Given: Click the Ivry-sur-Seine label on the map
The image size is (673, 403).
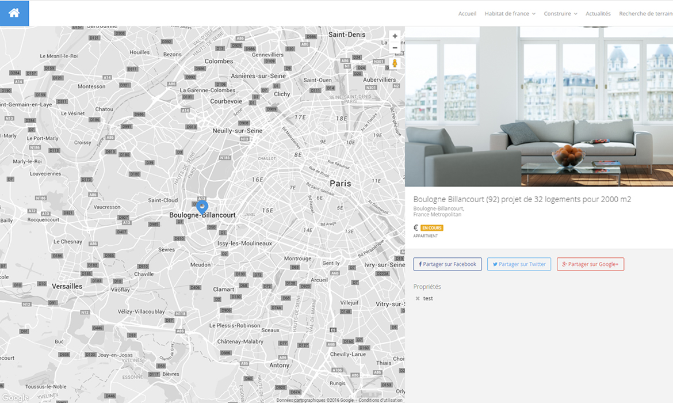Looking at the screenshot, I should pos(385,265).
